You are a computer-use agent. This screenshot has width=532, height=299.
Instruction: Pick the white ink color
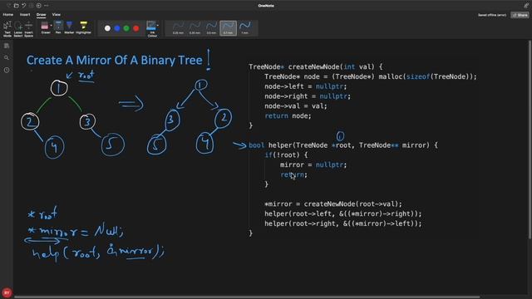(107, 28)
